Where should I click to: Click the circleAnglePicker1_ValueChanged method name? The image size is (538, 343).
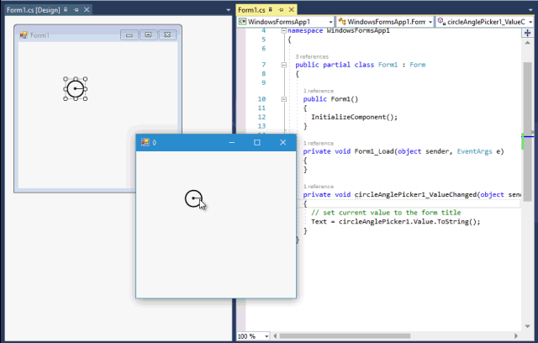tap(415, 194)
